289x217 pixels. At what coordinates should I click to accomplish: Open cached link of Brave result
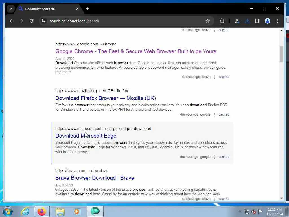(x=224, y=199)
